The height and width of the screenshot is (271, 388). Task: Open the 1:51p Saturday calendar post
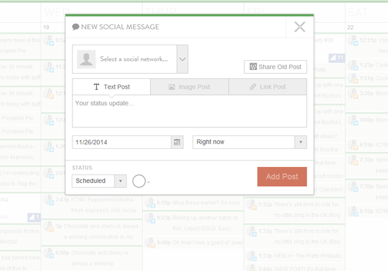point(367,78)
